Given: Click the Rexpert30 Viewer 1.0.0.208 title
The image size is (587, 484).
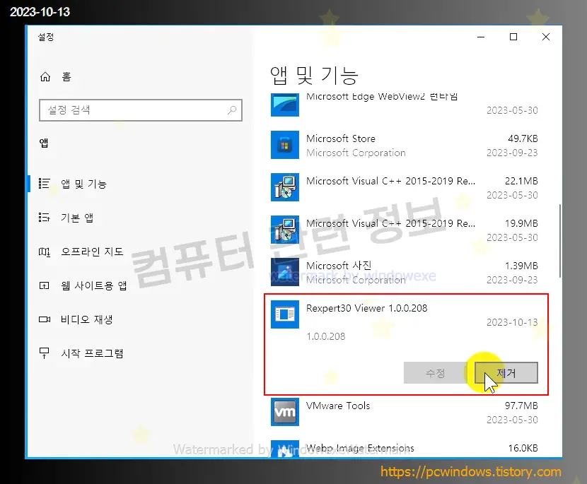Looking at the screenshot, I should [366, 308].
